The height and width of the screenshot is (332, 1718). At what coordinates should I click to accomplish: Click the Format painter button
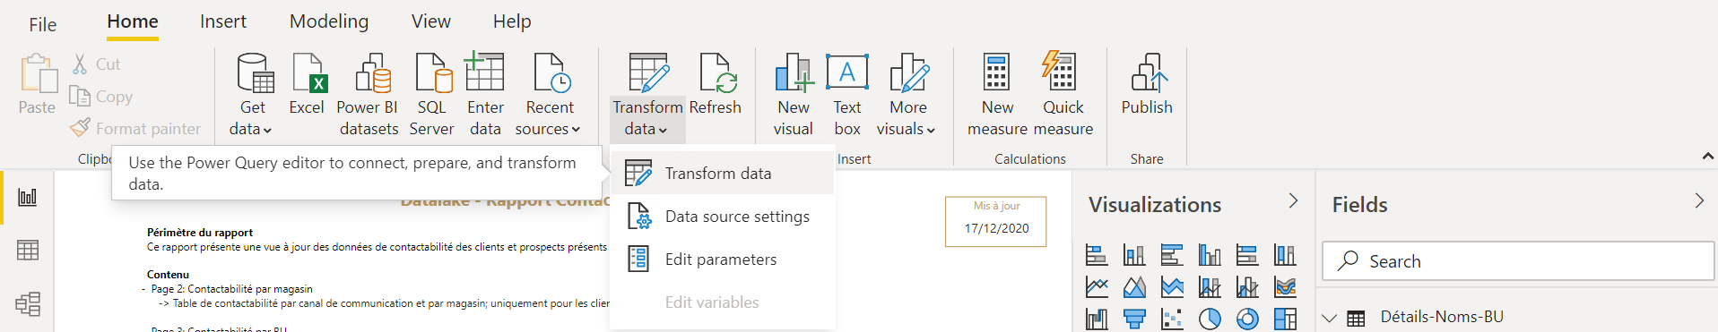[135, 129]
